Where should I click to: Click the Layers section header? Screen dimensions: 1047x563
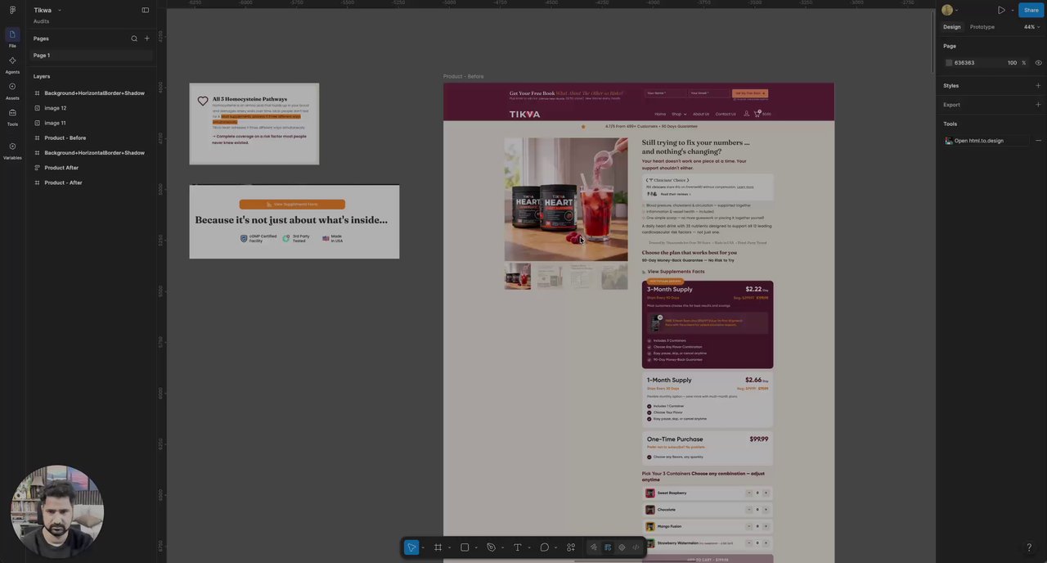(42, 76)
